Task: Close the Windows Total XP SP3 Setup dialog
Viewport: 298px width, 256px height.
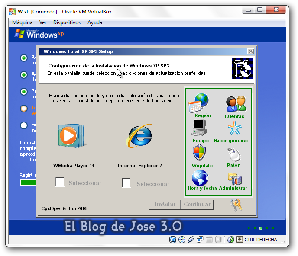Action: coord(251,51)
